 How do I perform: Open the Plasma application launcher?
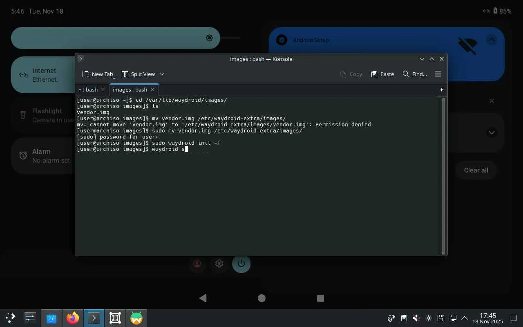coord(11,318)
